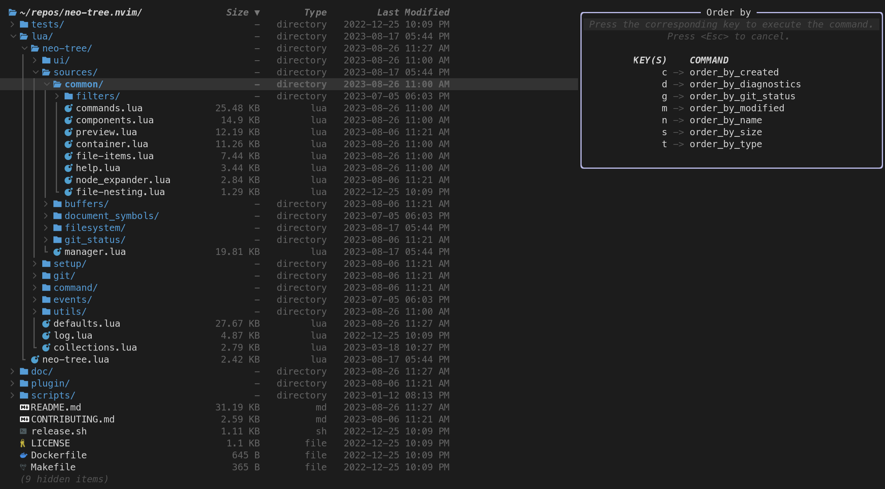Click the lua icon next to manager.lua
Screen dimensions: 885x489
tap(57, 252)
